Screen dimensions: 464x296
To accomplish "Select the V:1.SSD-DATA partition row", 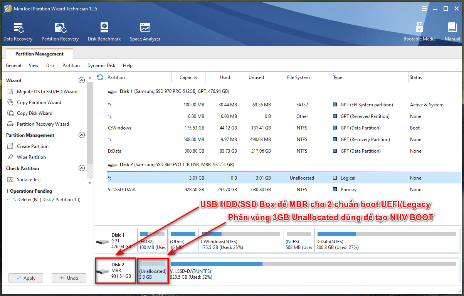I will coord(284,190).
